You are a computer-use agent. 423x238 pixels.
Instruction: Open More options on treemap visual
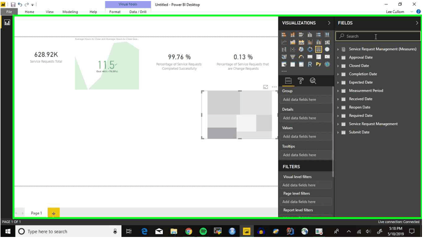[x=274, y=87]
